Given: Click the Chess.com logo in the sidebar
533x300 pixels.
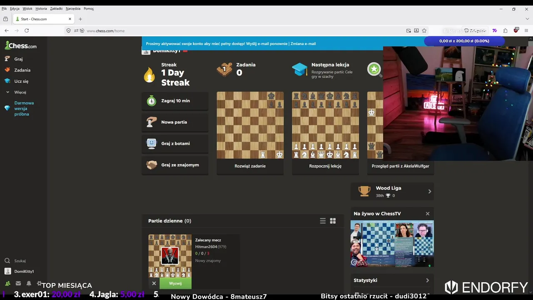Looking at the screenshot, I should (x=20, y=45).
